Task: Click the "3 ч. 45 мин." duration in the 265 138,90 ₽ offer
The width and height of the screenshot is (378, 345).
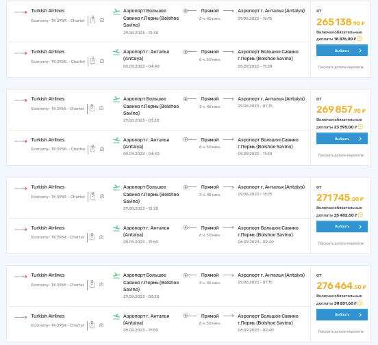Action: click(210, 18)
